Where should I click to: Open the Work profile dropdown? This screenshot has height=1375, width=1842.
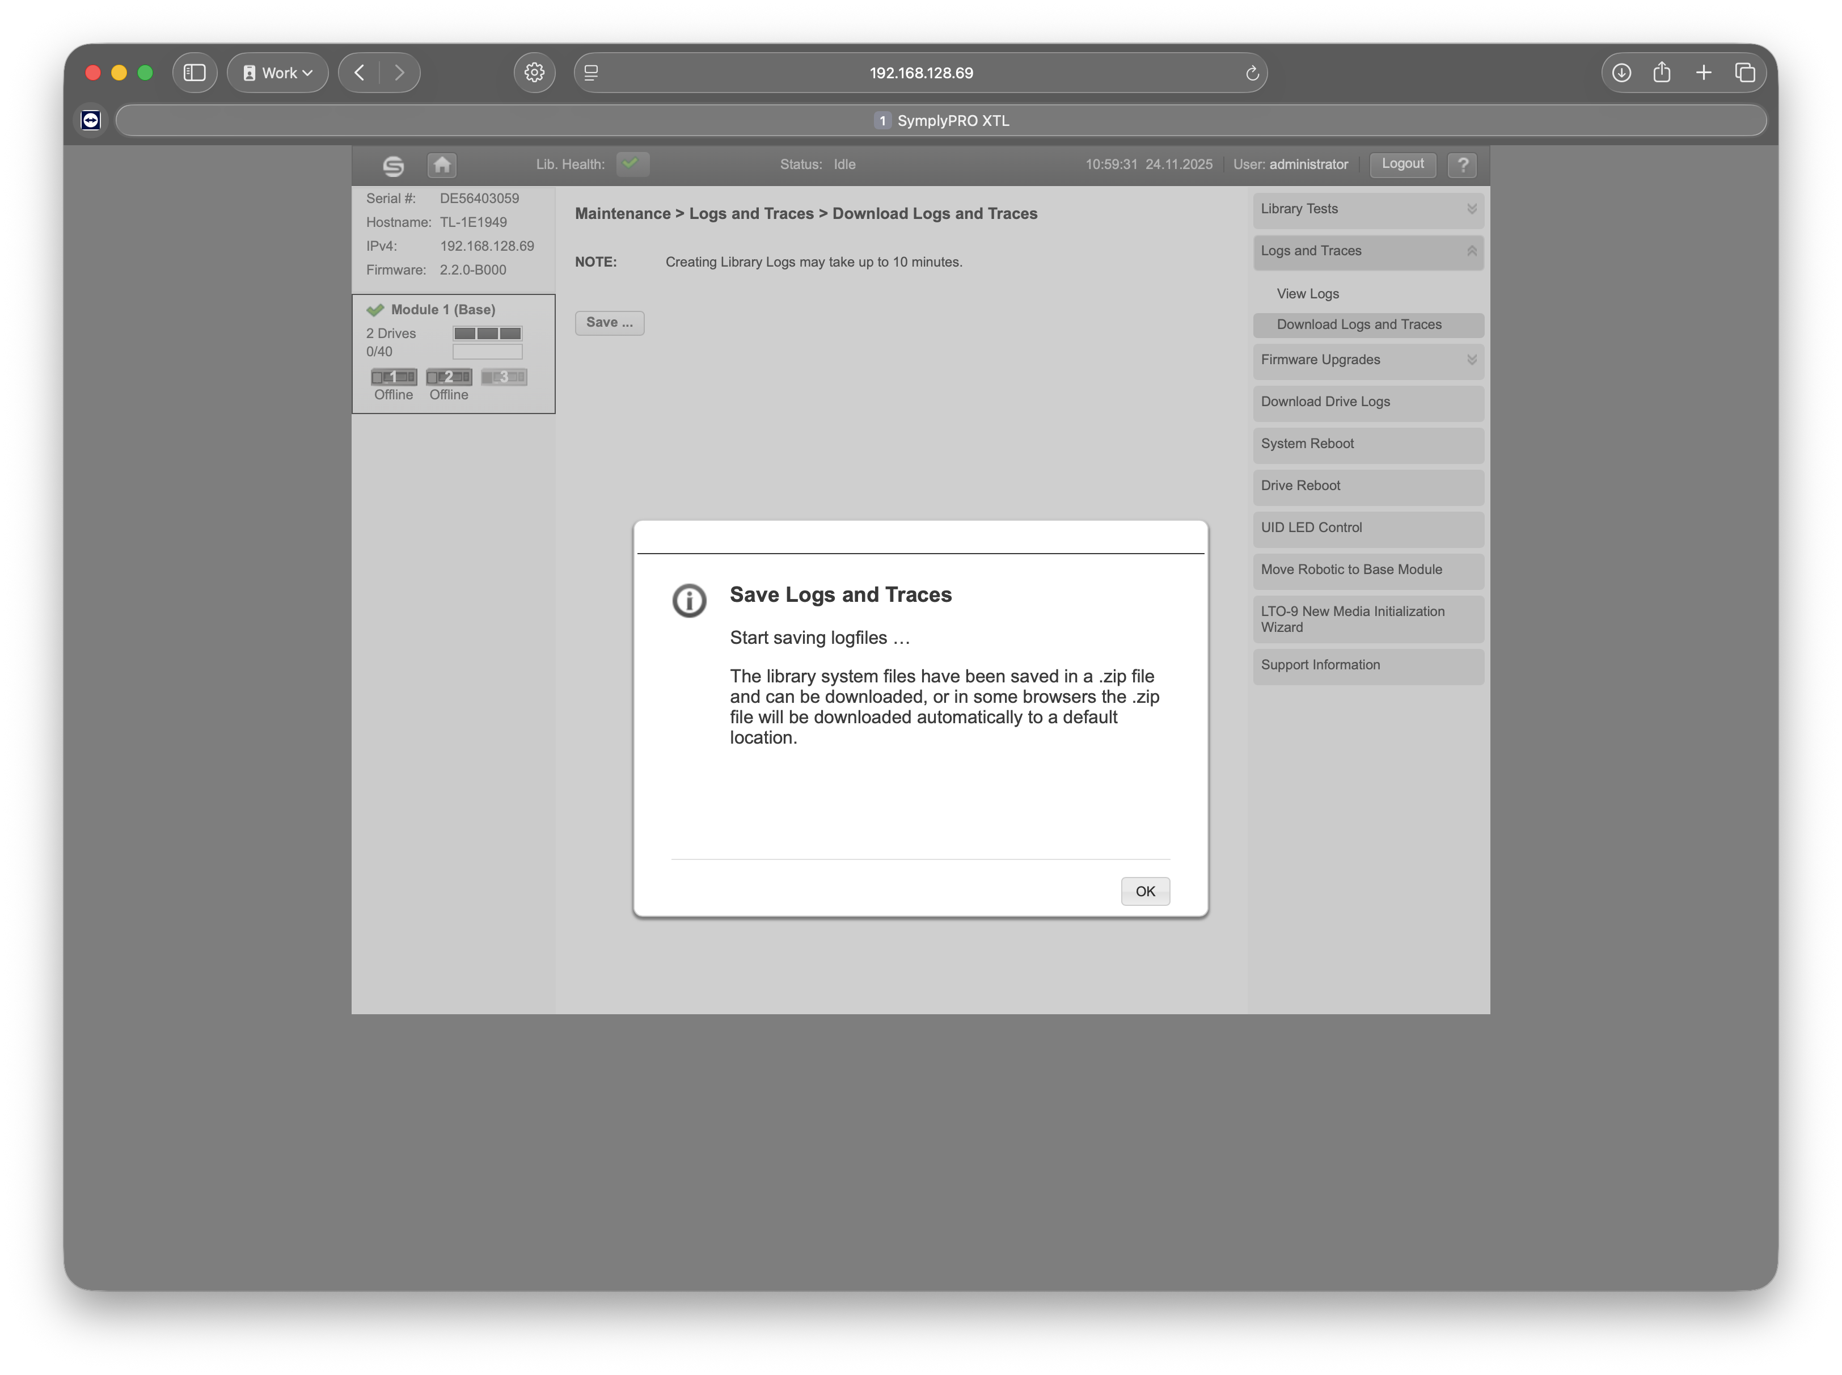(278, 73)
